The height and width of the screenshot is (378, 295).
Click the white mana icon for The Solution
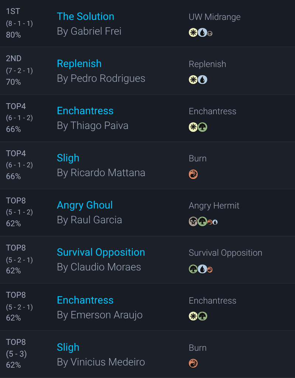193,33
